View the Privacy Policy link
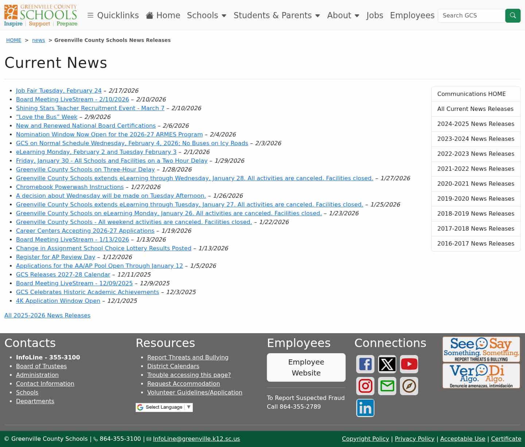 pos(415,439)
